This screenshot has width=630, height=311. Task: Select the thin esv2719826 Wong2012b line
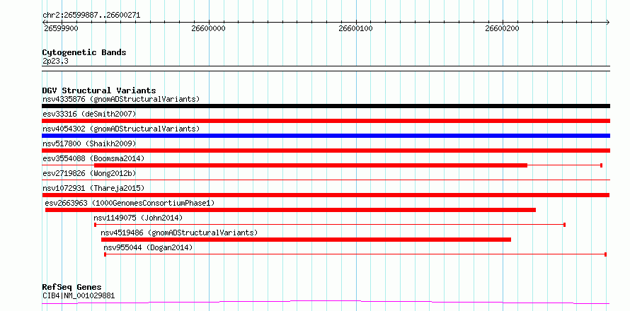tap(326, 180)
